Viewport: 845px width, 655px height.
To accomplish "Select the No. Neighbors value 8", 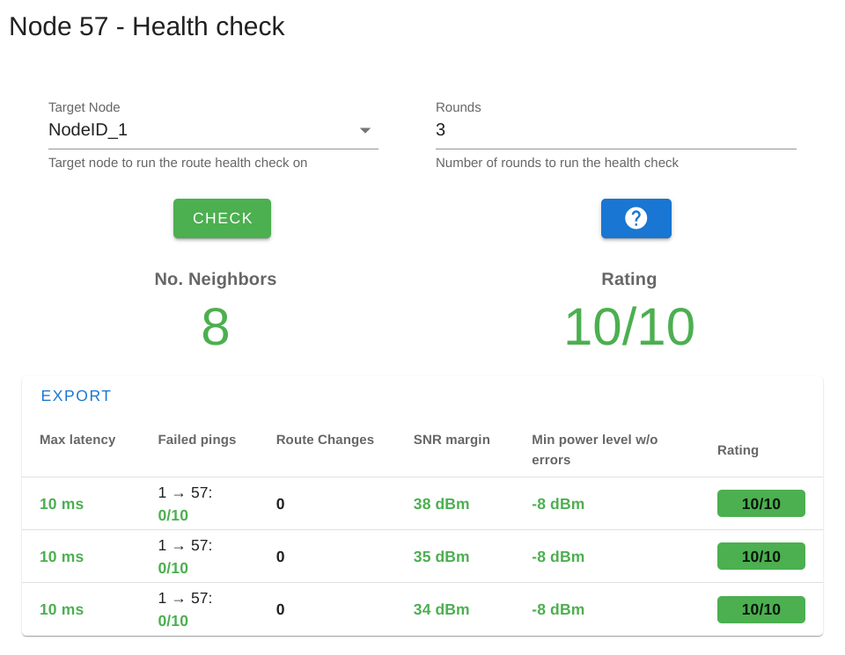I will tap(215, 327).
